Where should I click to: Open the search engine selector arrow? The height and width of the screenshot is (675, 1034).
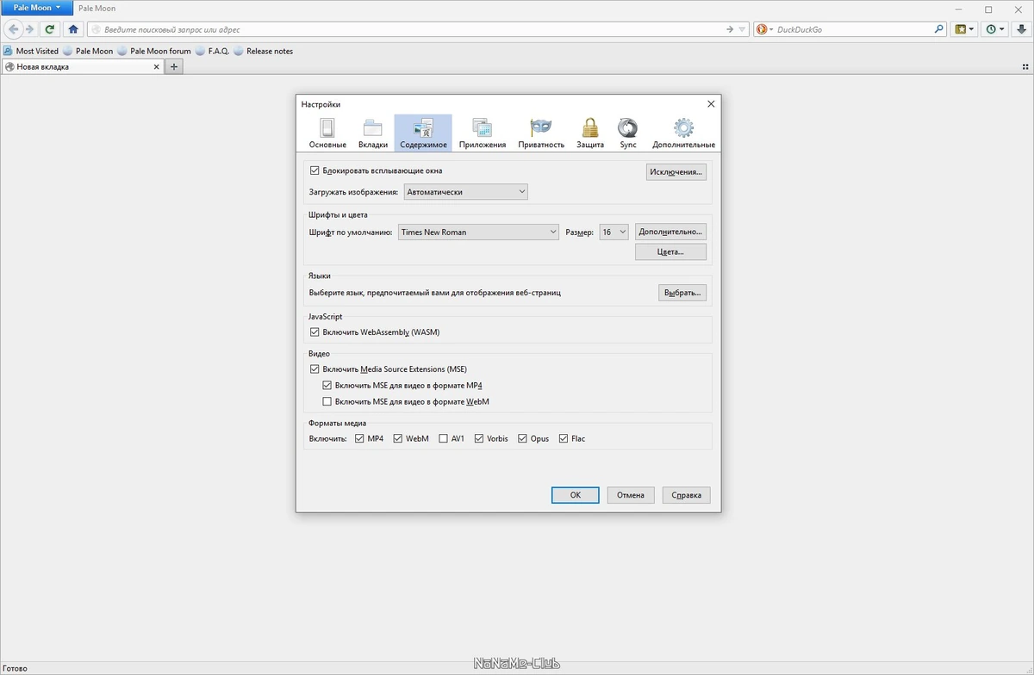[x=771, y=29]
